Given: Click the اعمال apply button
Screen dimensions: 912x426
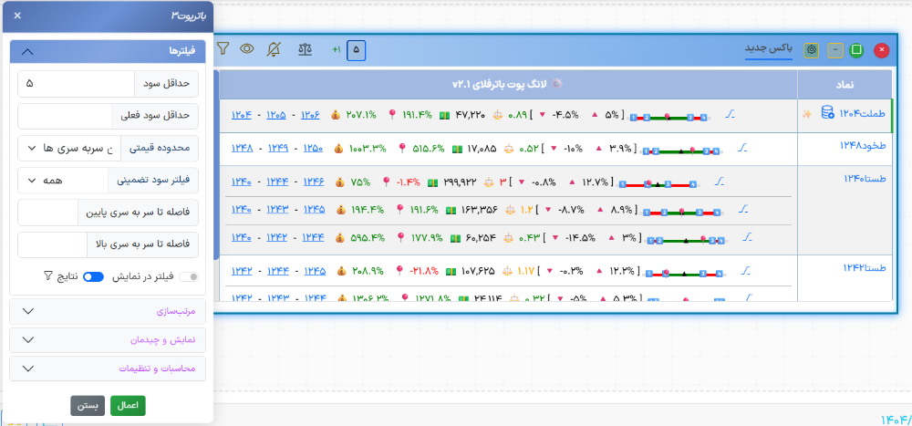Looking at the screenshot, I should coord(128,406).
